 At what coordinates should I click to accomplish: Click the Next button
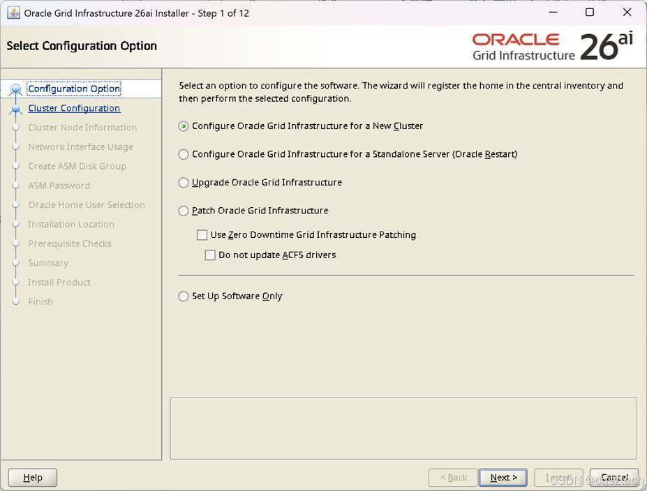click(503, 477)
